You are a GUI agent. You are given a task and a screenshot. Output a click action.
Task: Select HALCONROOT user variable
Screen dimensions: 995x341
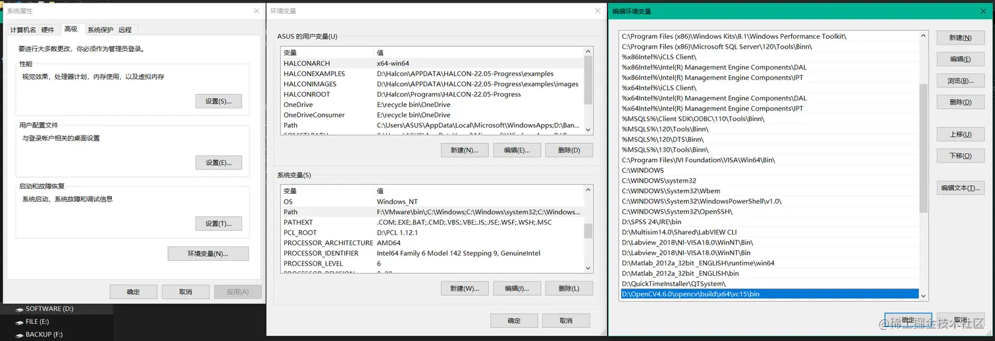(x=432, y=94)
